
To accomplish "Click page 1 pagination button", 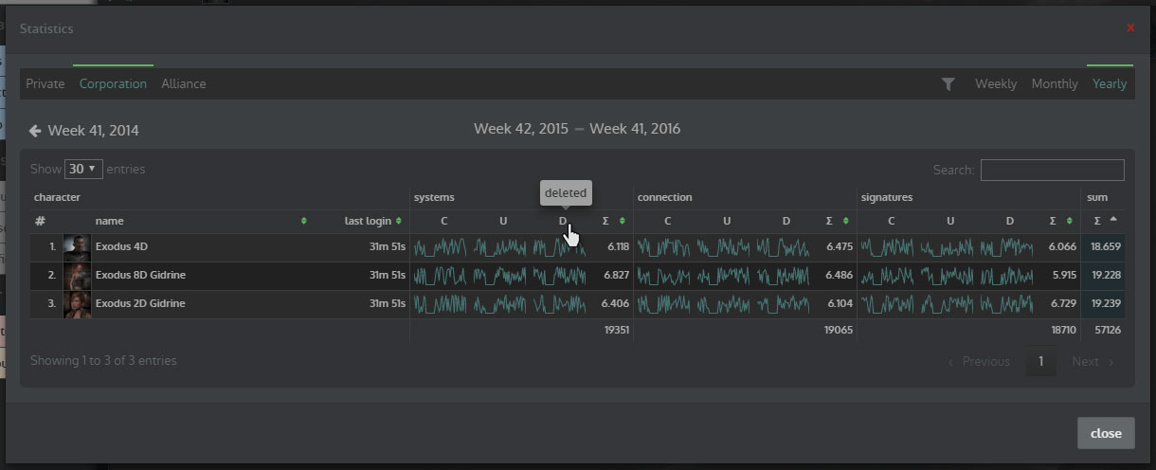I will 1040,361.
